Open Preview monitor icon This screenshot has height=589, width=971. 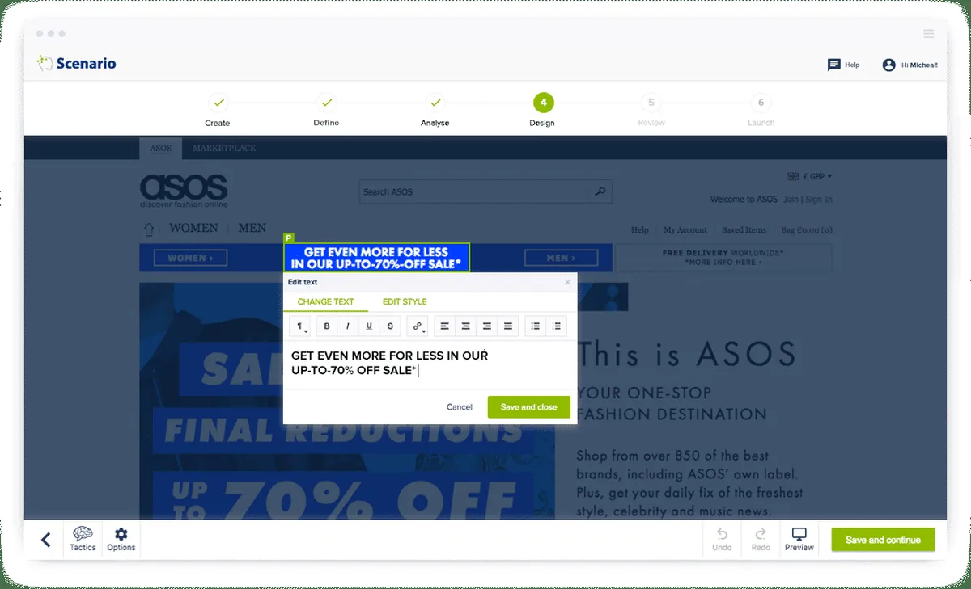[x=799, y=540]
